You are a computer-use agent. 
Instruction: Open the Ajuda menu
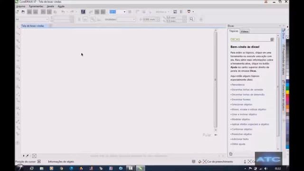click(x=61, y=6)
